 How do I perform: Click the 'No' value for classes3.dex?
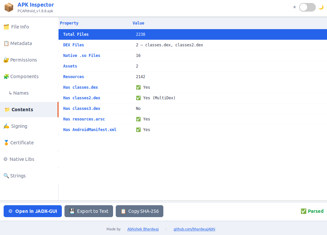(x=138, y=109)
